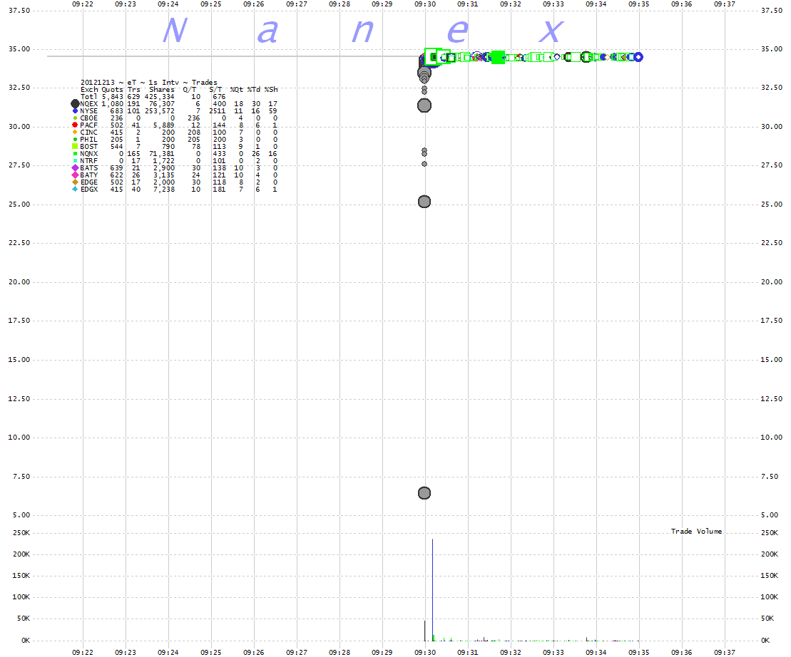The image size is (791, 657).
Task: Select the chart header text starting with 20121213
Action: coord(149,82)
